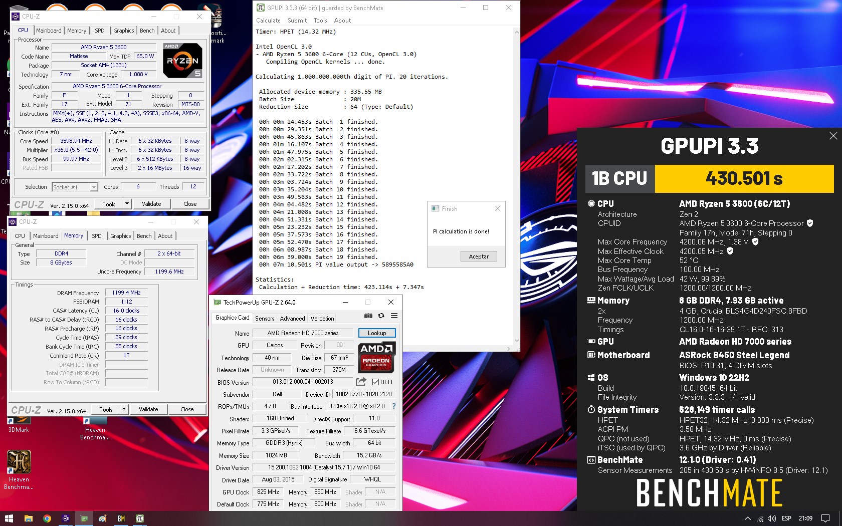Open the About menu in GPUPI
The height and width of the screenshot is (526, 842).
tap(342, 21)
